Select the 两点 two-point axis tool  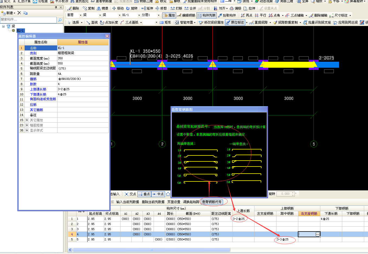246,15
